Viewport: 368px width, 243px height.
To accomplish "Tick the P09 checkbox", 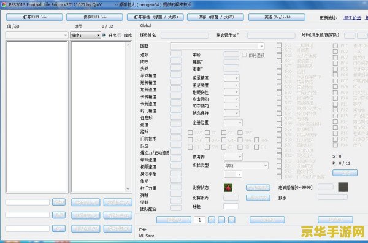I will click(335, 93).
